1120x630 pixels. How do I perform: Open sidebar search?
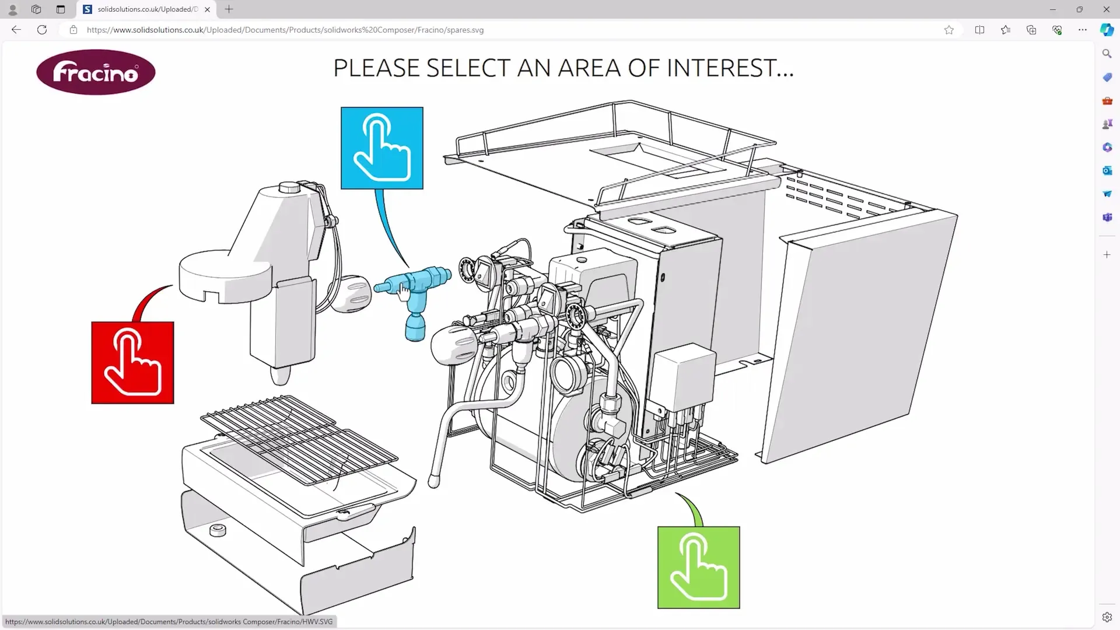tap(1107, 53)
